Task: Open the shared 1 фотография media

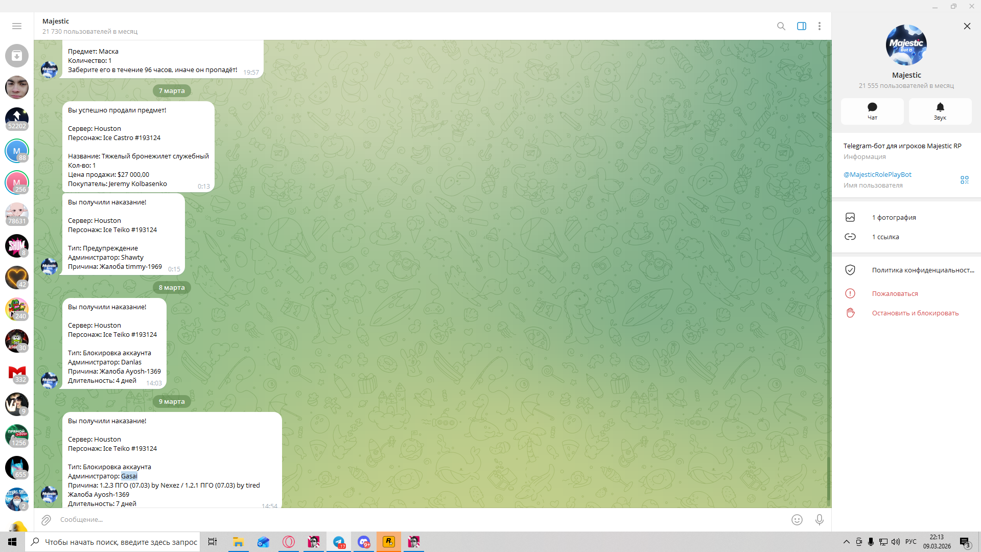Action: pos(894,217)
